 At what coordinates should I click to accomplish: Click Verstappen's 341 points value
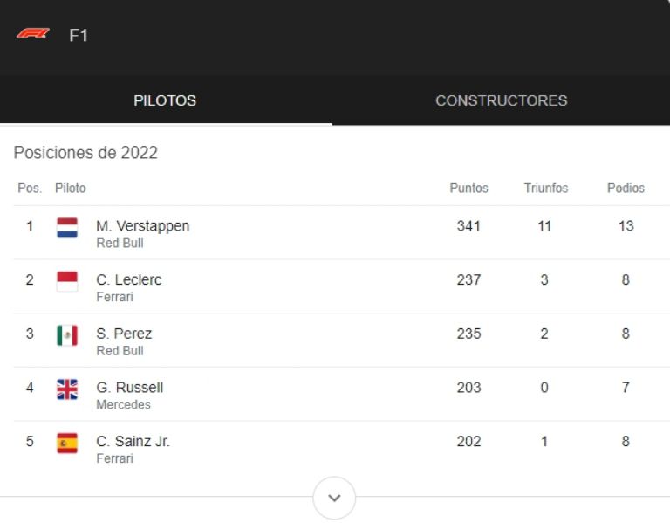point(468,226)
